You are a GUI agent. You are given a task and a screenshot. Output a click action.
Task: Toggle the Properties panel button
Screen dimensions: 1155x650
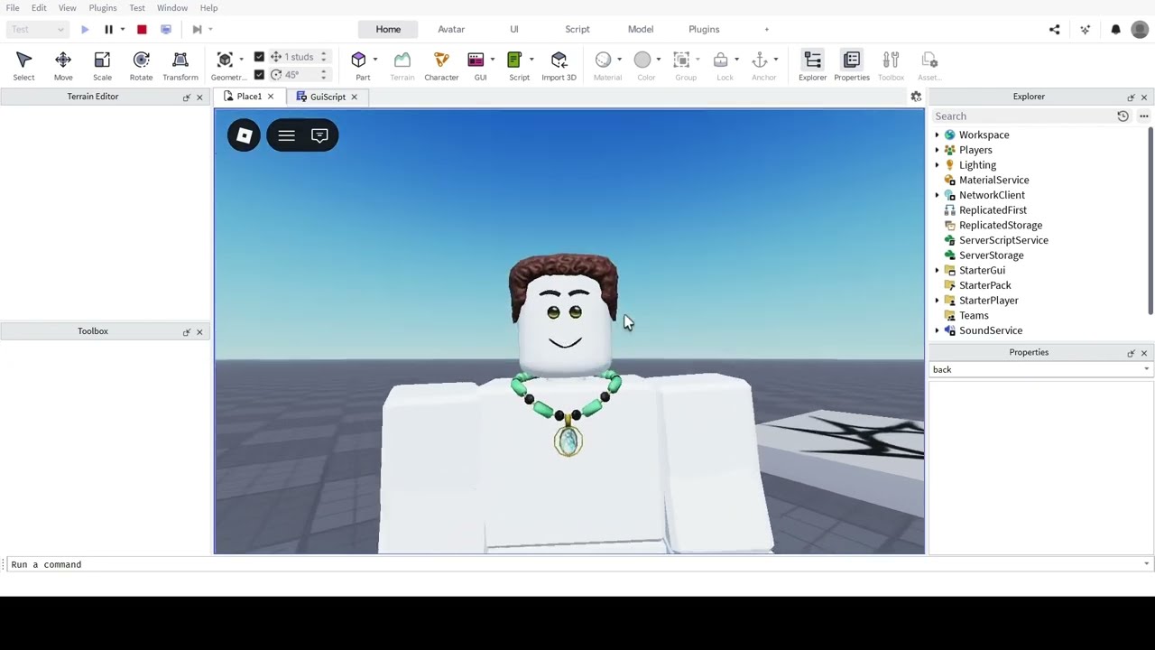[852, 66]
